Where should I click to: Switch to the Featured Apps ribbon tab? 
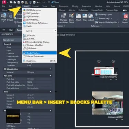pyautogui.click(x=112, y=10)
